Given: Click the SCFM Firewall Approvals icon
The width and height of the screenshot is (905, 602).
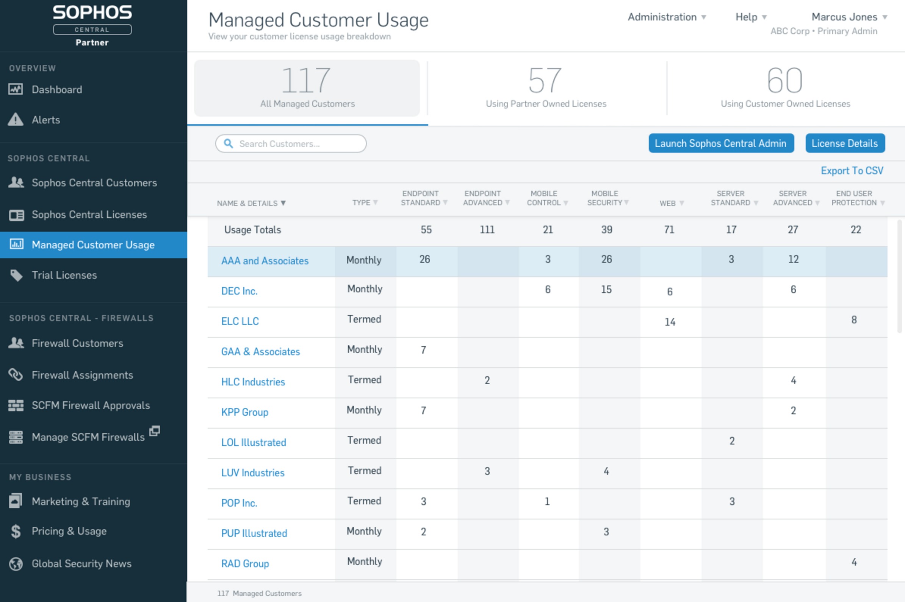Looking at the screenshot, I should point(16,405).
